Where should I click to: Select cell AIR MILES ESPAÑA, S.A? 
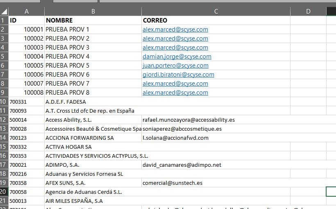[x=93, y=201]
